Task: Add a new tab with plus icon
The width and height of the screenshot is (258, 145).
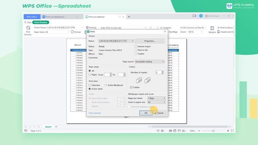Action: 129,17
